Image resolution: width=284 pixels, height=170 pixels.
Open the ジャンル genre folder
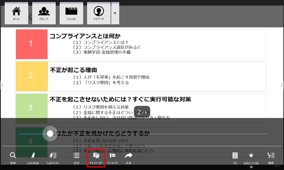point(71,13)
